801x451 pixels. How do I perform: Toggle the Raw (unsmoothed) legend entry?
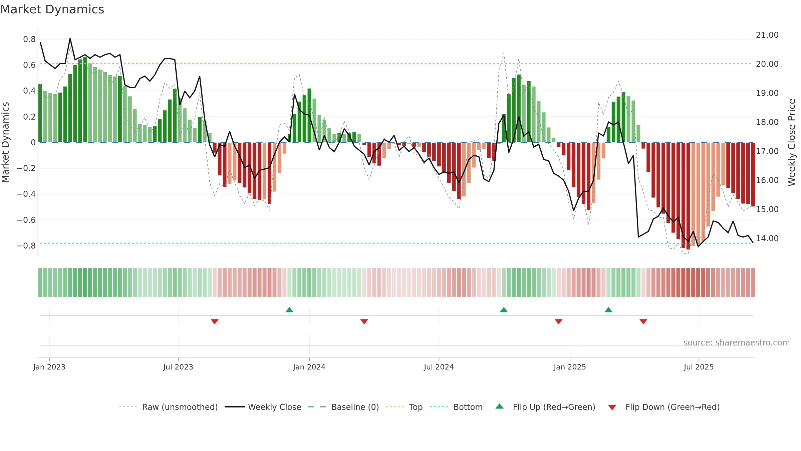(168, 407)
